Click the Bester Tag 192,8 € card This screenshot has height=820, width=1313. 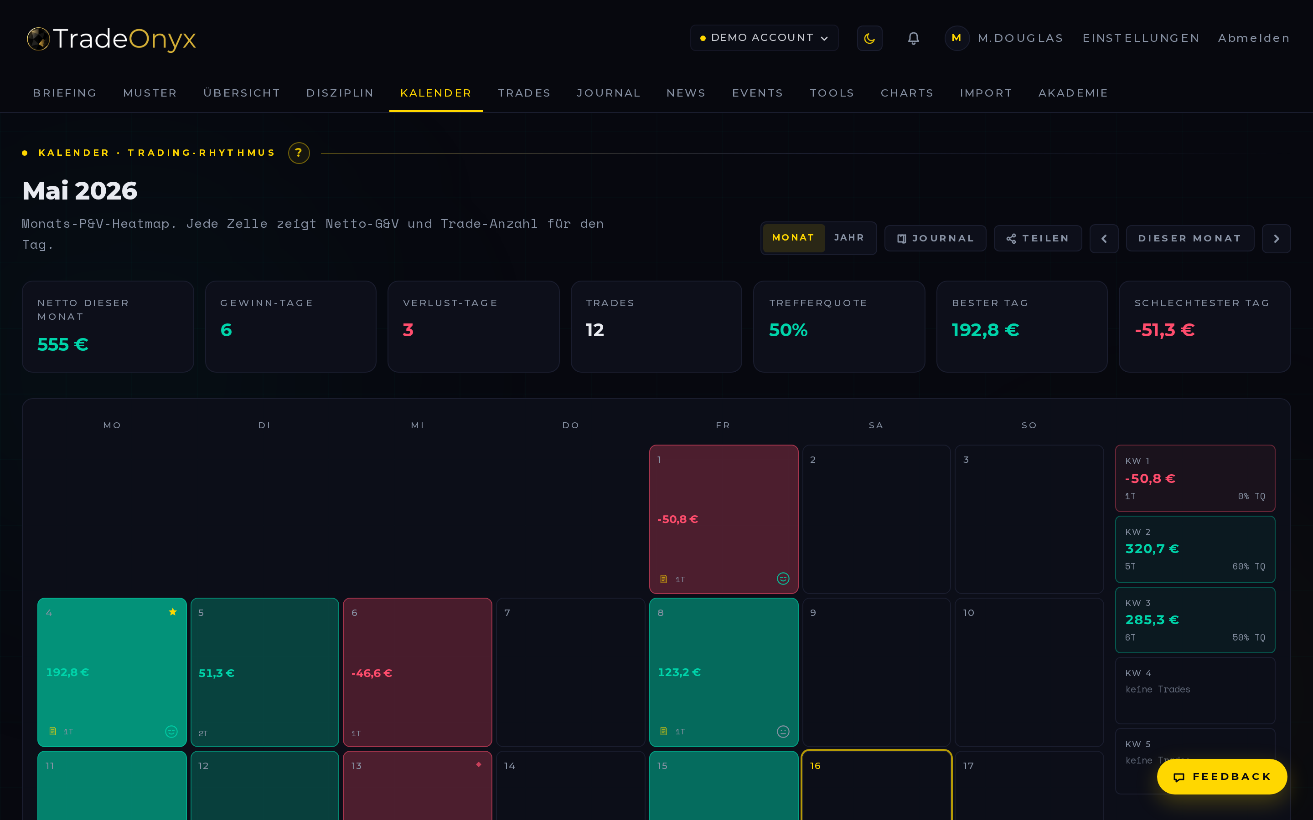click(x=1022, y=327)
